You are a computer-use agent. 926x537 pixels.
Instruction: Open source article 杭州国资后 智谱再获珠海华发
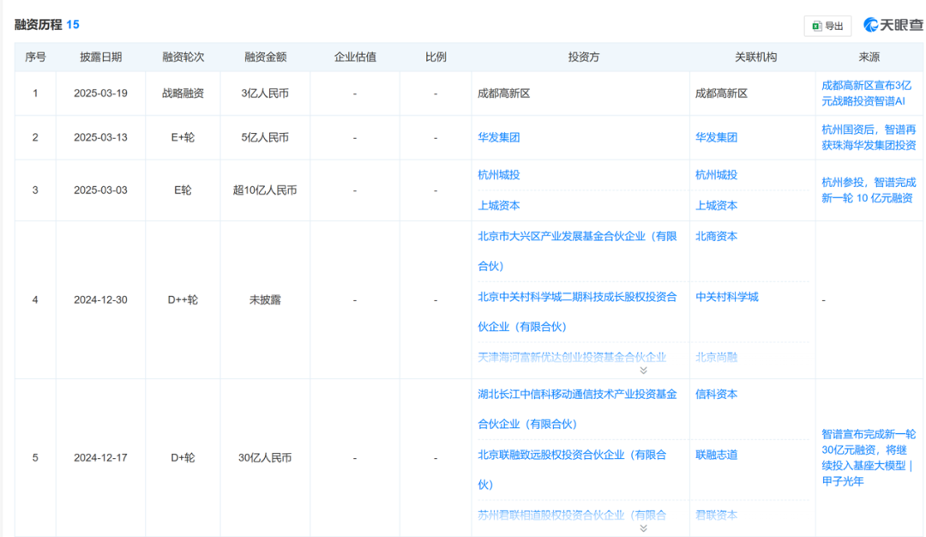[869, 137]
